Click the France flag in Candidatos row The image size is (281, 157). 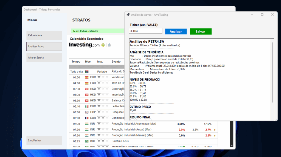click(x=87, y=118)
